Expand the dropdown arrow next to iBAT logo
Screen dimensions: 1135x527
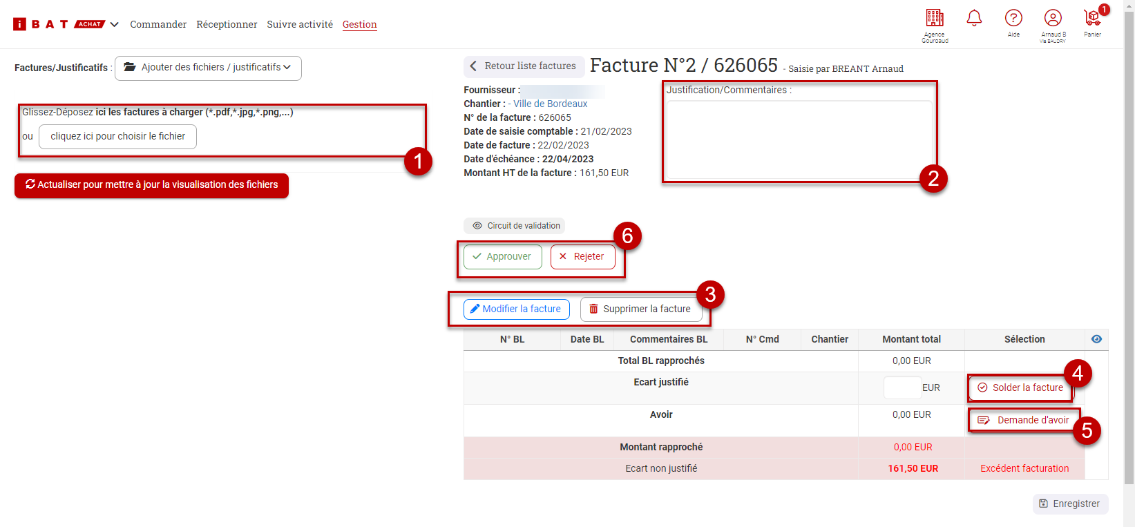click(x=115, y=25)
